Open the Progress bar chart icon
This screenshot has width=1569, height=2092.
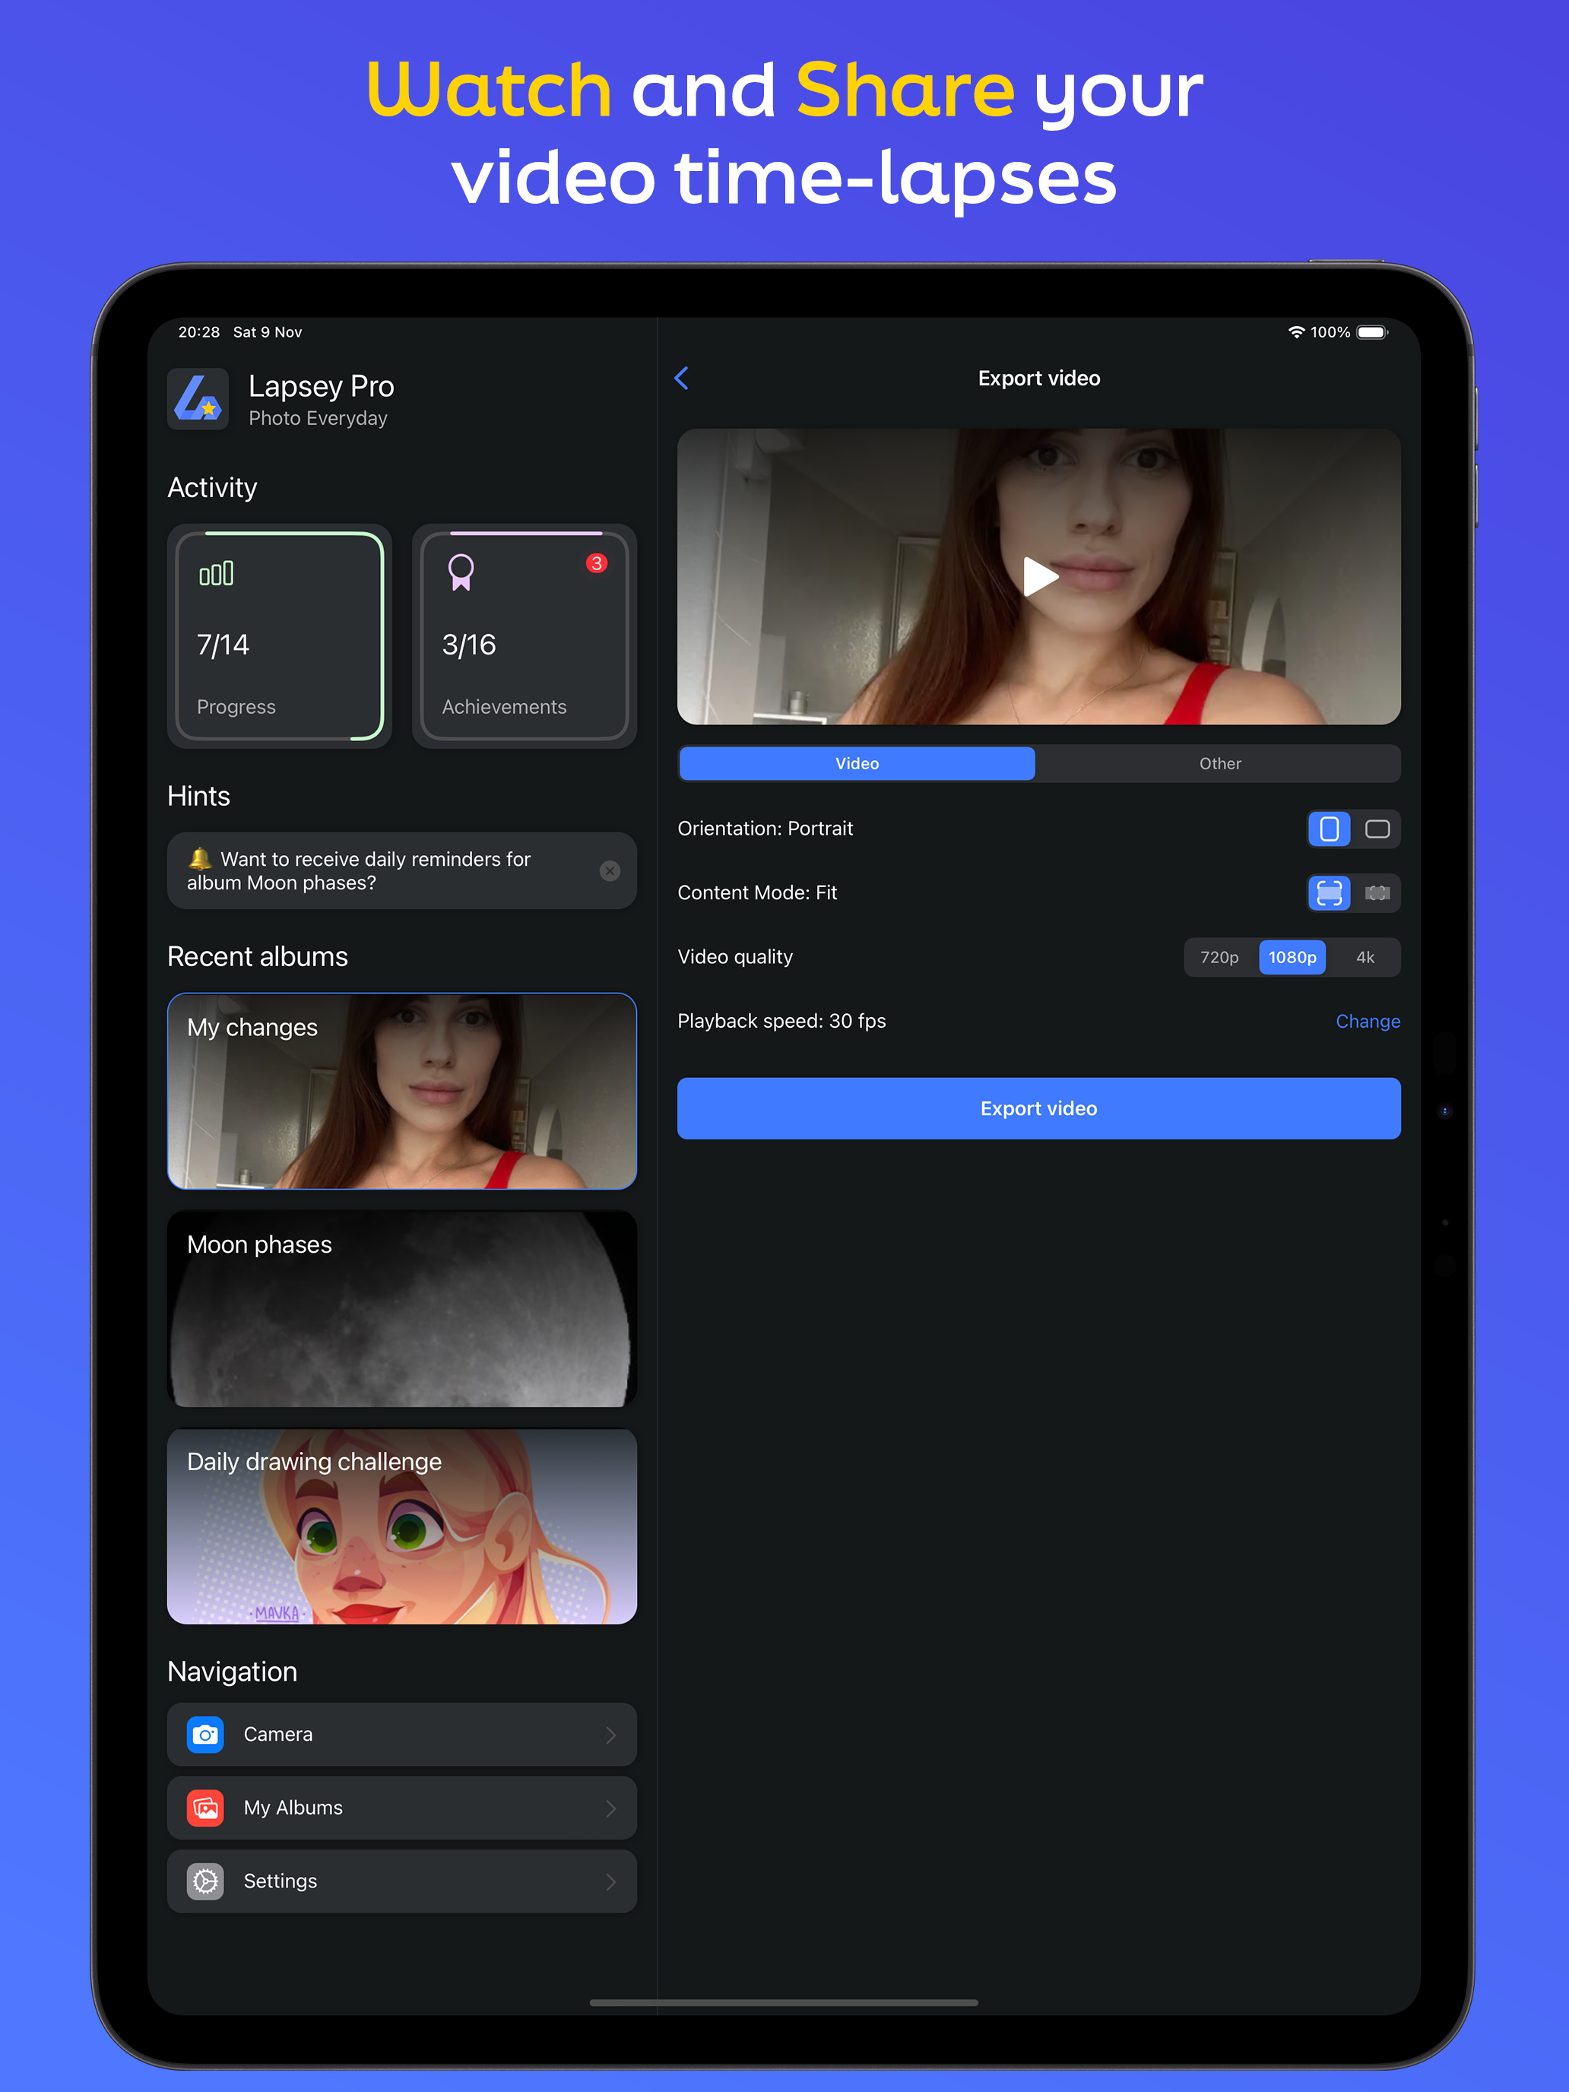pyautogui.click(x=217, y=573)
